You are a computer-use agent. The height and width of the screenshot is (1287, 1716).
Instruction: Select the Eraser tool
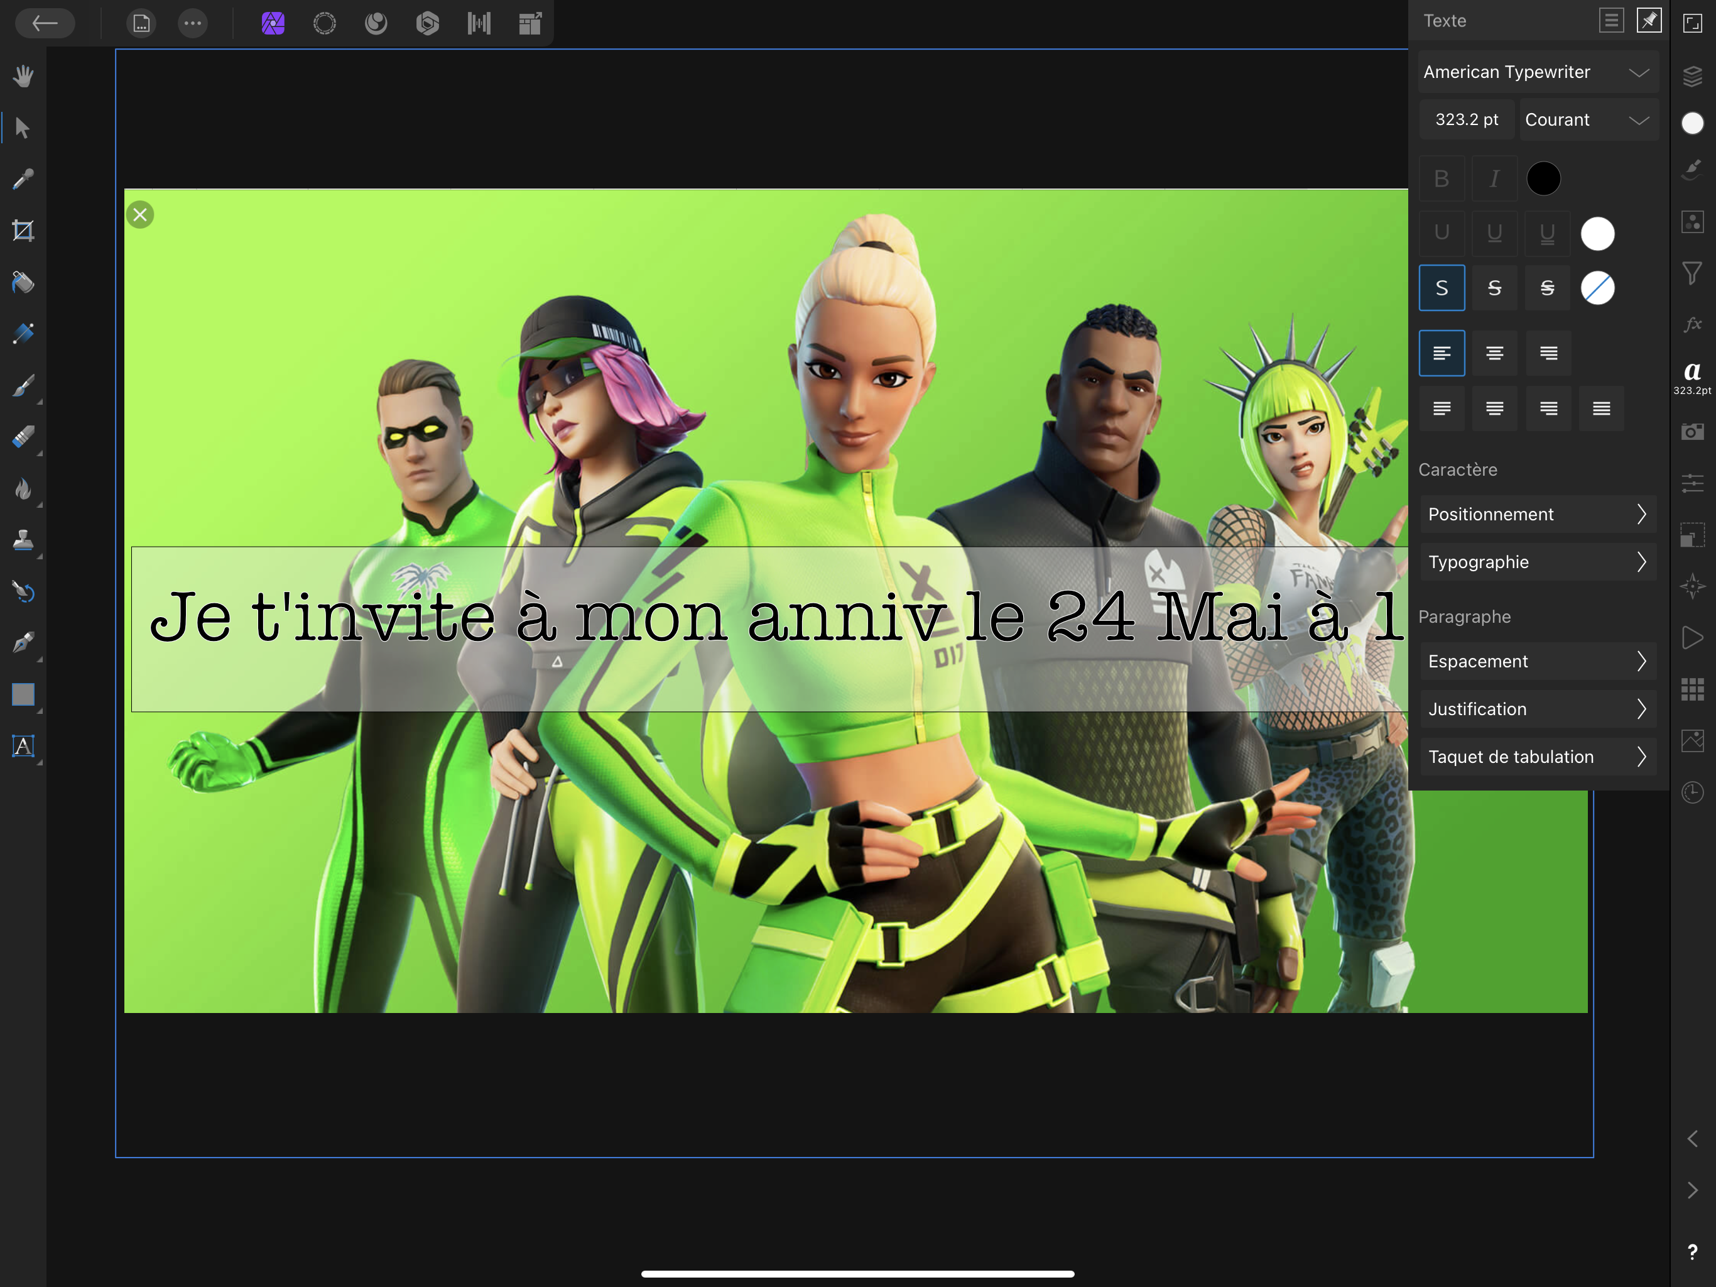[23, 436]
